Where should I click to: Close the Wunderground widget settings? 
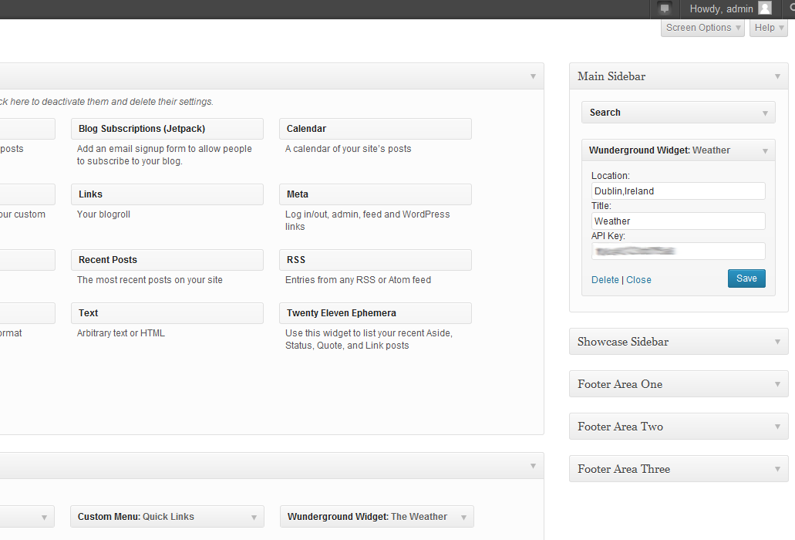point(638,280)
